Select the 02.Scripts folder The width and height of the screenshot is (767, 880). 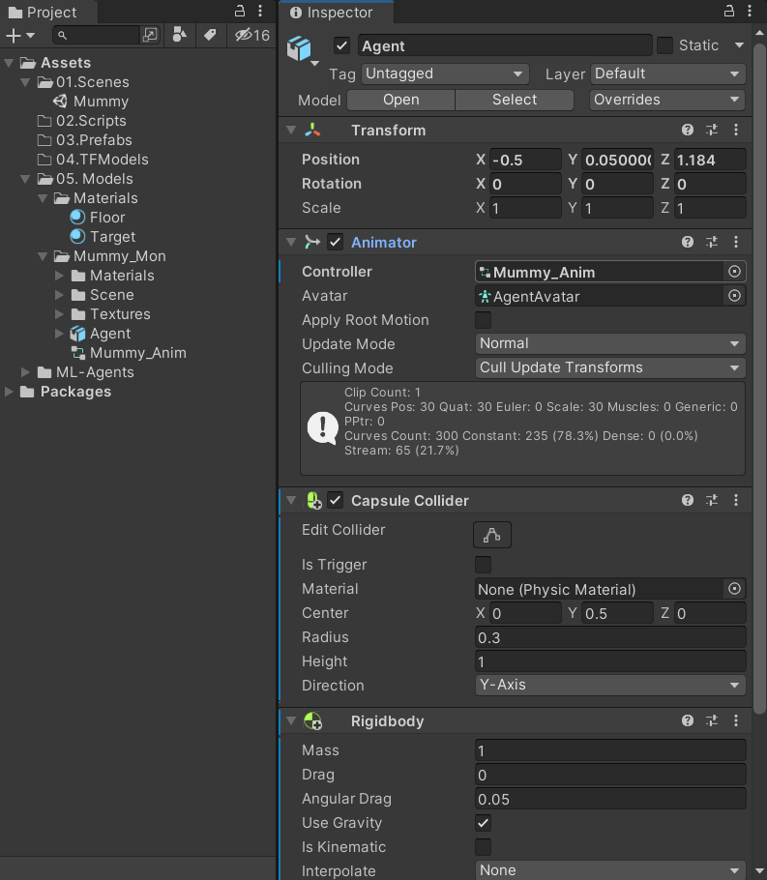coord(81,121)
